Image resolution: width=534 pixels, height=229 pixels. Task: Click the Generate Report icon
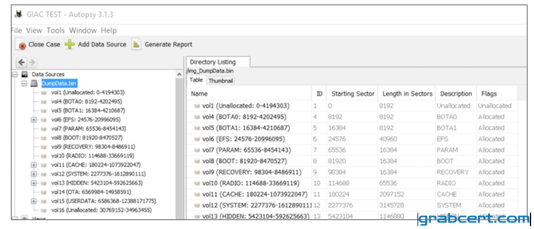click(x=136, y=44)
